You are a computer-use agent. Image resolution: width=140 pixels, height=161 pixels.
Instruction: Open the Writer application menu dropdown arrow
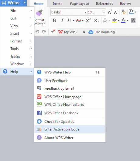[25, 3]
